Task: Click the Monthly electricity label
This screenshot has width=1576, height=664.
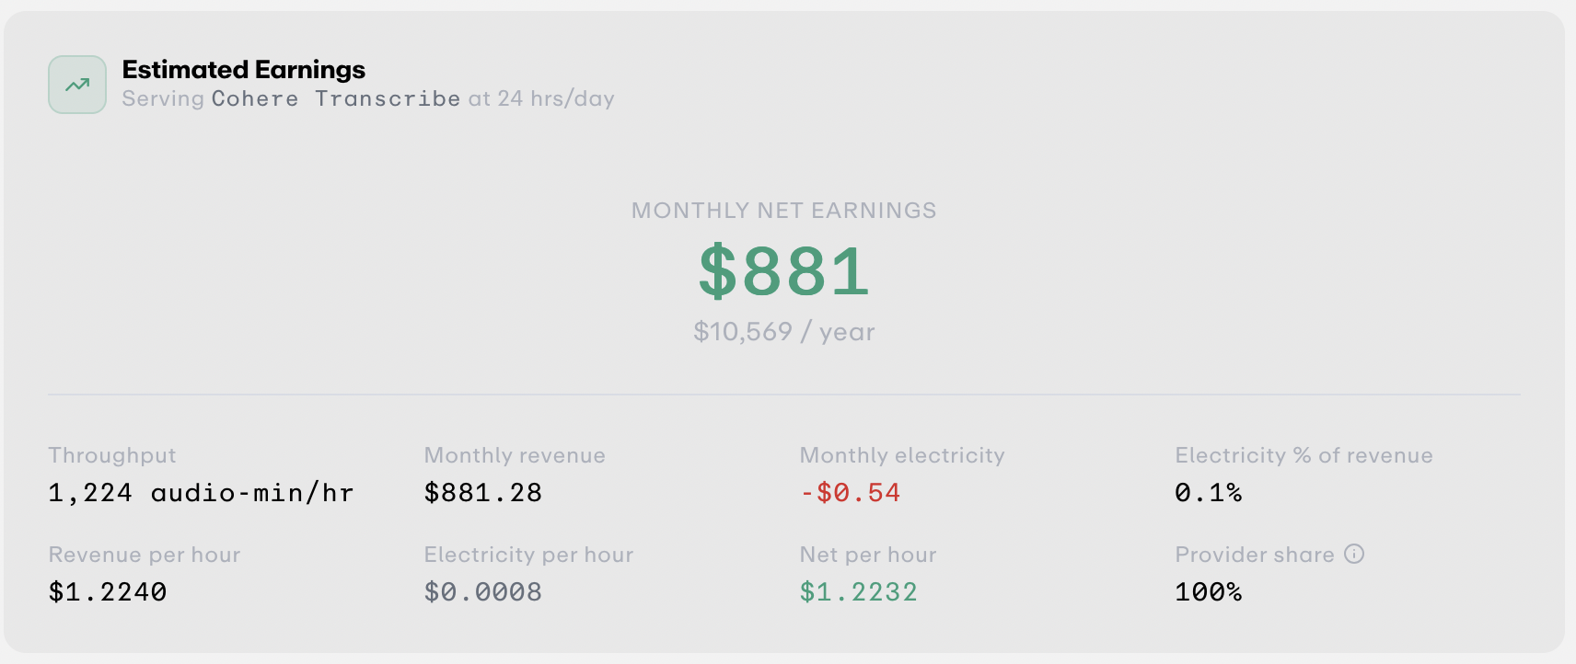Action: [902, 455]
